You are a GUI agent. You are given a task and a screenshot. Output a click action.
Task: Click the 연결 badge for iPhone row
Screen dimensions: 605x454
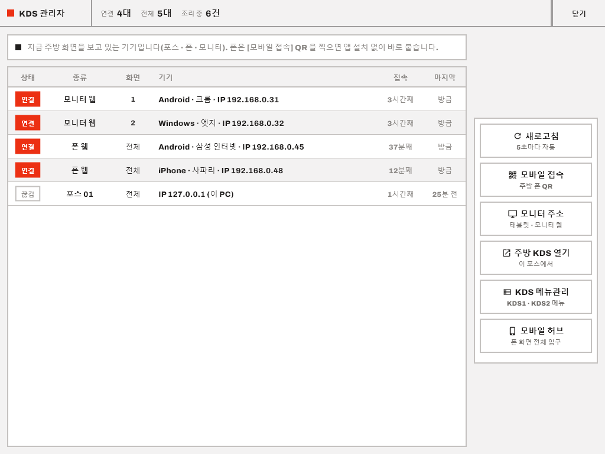pyautogui.click(x=28, y=170)
